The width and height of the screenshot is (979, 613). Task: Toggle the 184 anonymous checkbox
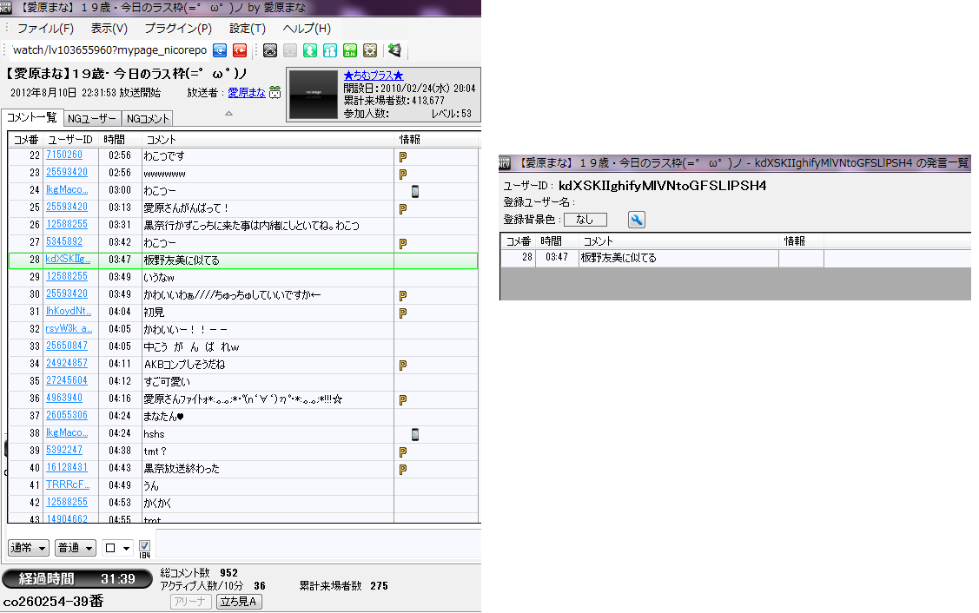144,545
